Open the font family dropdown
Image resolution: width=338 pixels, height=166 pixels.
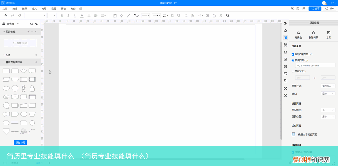tap(35, 15)
